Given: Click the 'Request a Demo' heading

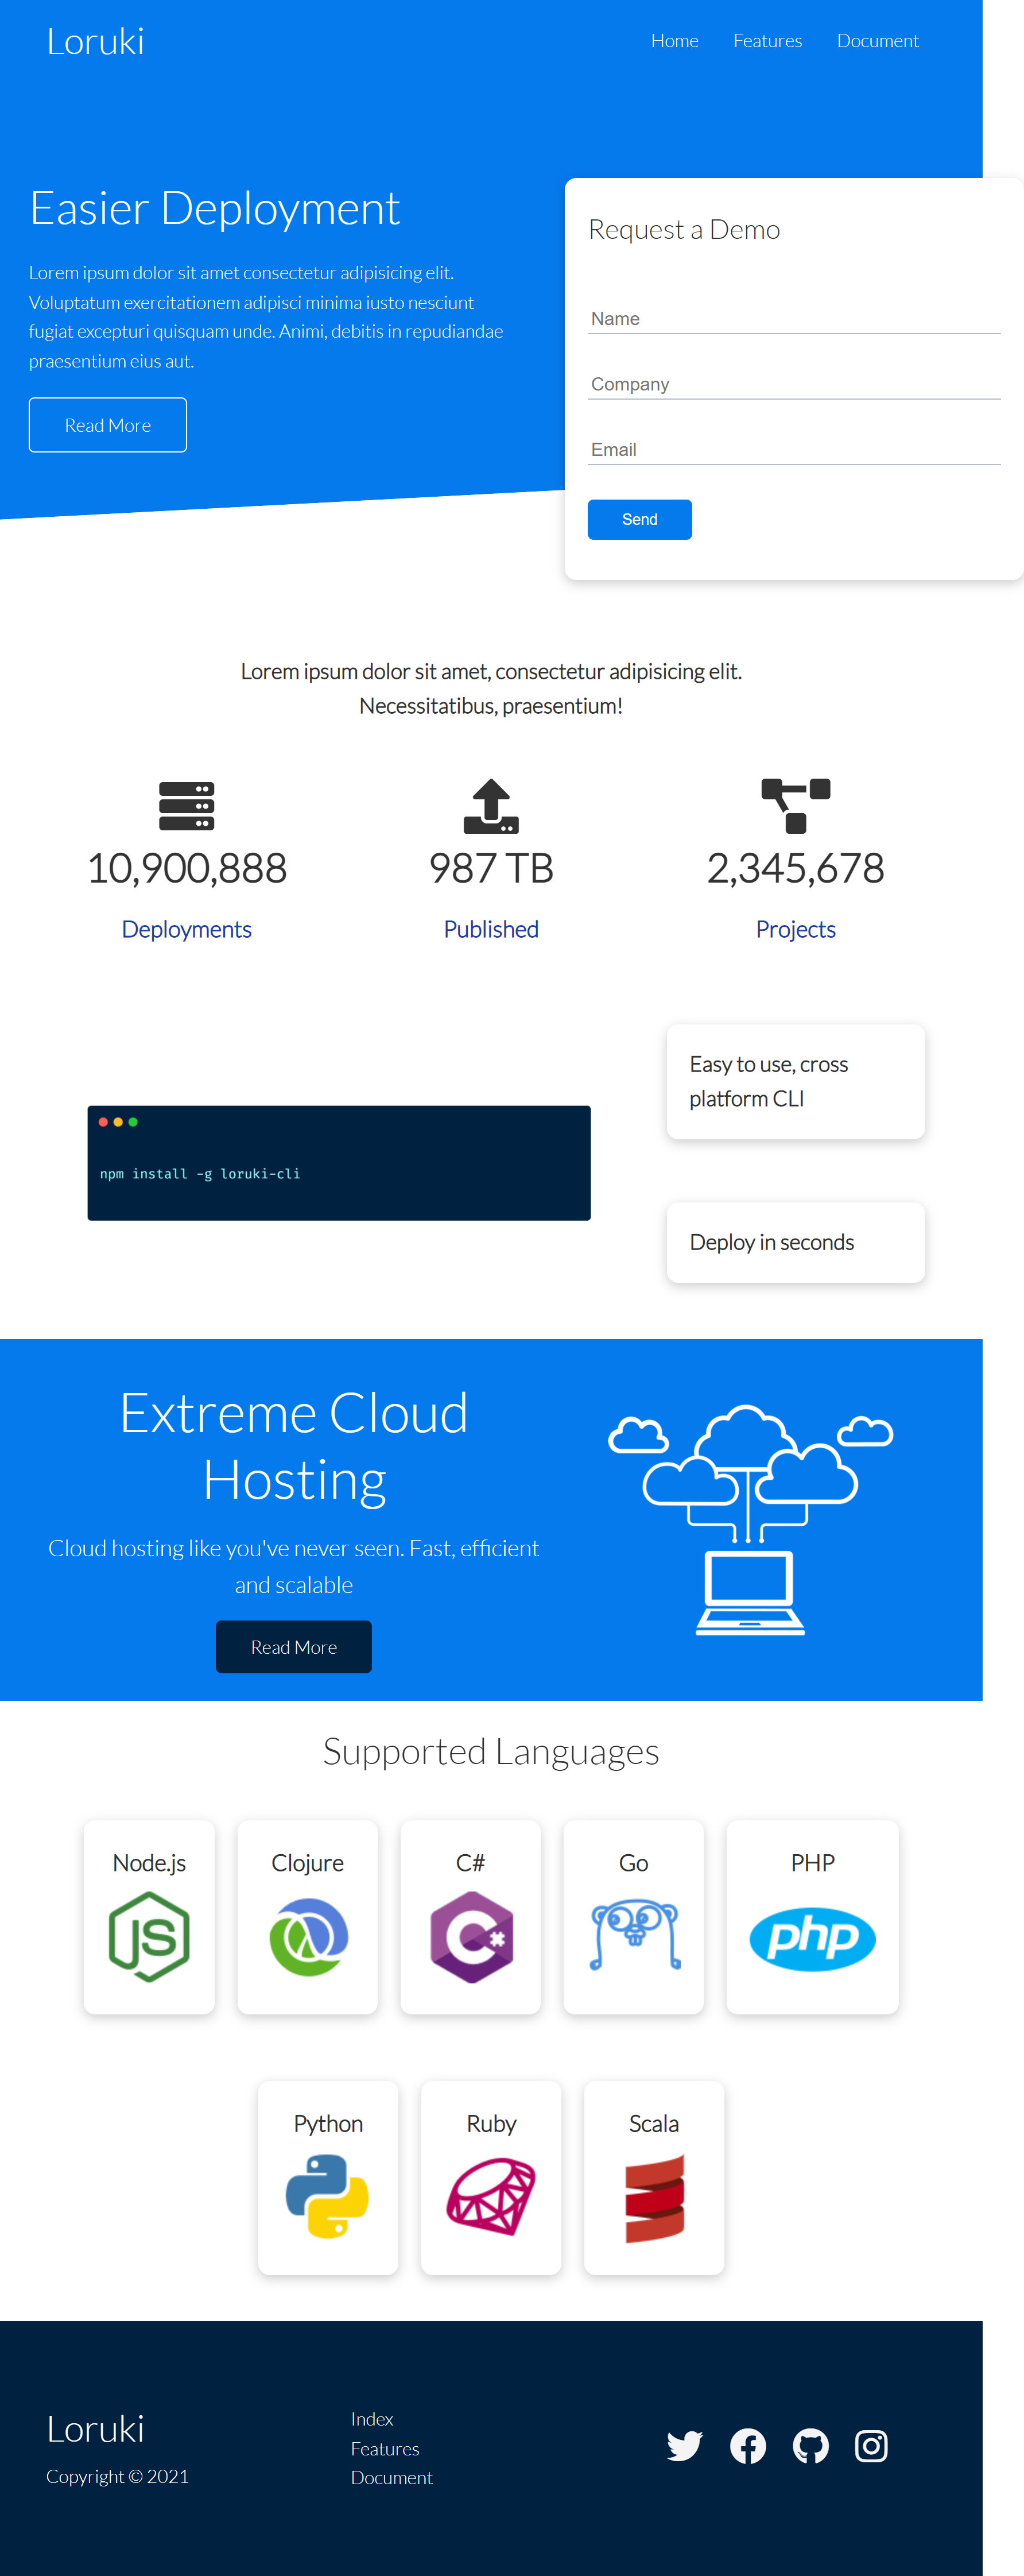Looking at the screenshot, I should click(x=684, y=230).
